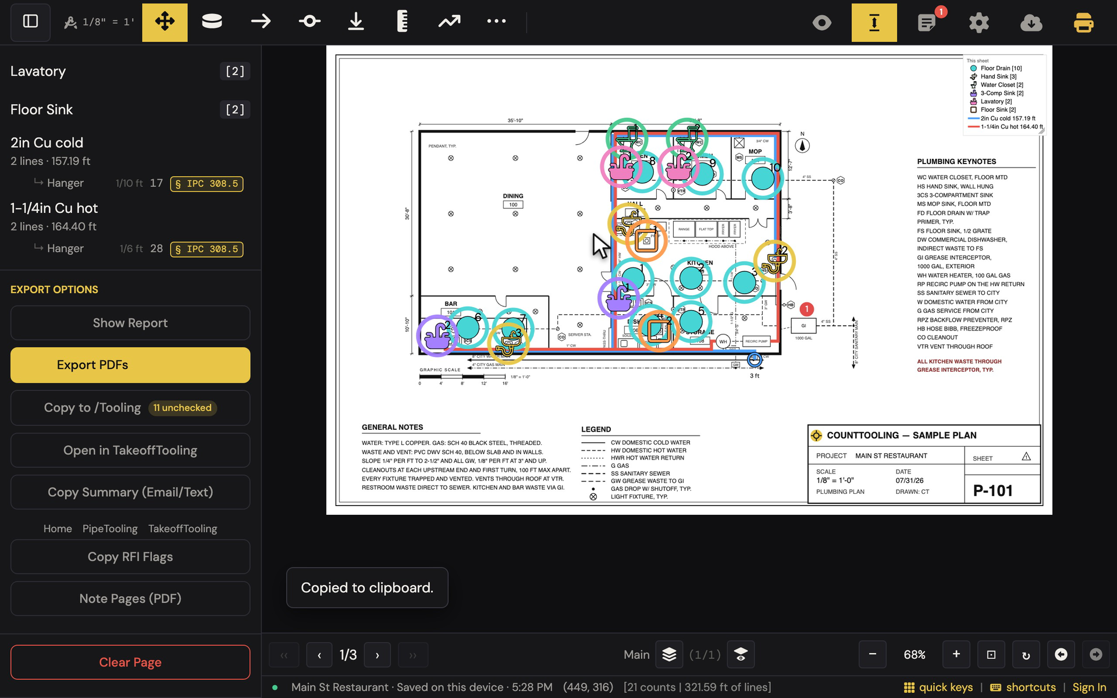Open the Home link
Screen dimensions: 1117x698
pos(58,529)
